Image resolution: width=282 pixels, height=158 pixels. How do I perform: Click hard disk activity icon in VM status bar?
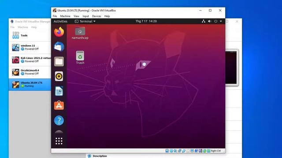coord(167,151)
